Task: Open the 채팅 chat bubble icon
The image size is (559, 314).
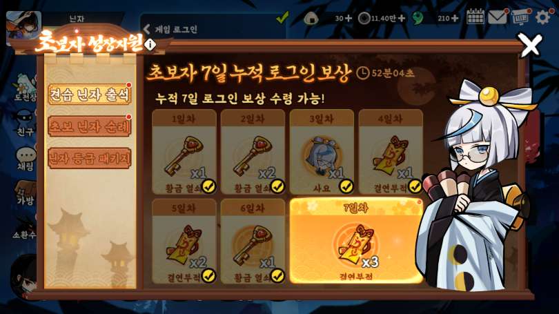Action: [26, 159]
